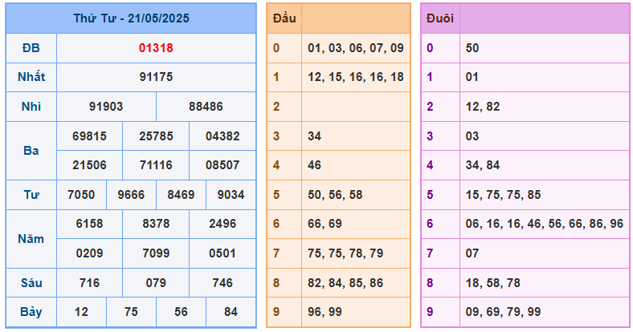The image size is (633, 332).
Task: Click third prize number 69815
Action: pyautogui.click(x=90, y=136)
